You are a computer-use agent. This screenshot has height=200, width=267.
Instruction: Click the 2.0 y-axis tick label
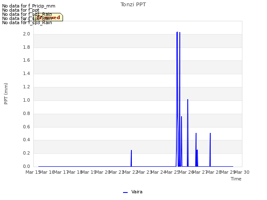tap(26, 34)
